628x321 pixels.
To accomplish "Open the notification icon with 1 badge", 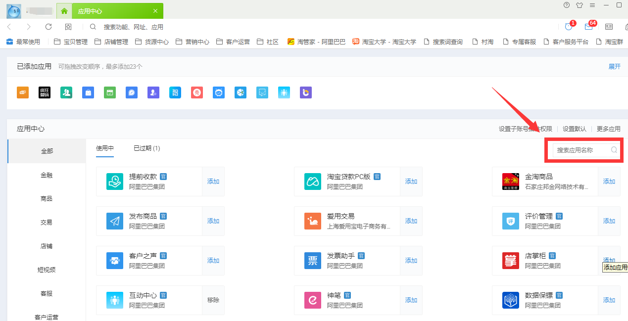I will pyautogui.click(x=569, y=27).
